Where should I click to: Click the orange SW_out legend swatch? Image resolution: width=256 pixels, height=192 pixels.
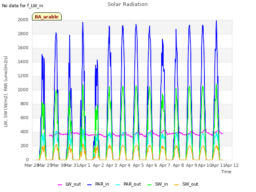click(x=177, y=185)
